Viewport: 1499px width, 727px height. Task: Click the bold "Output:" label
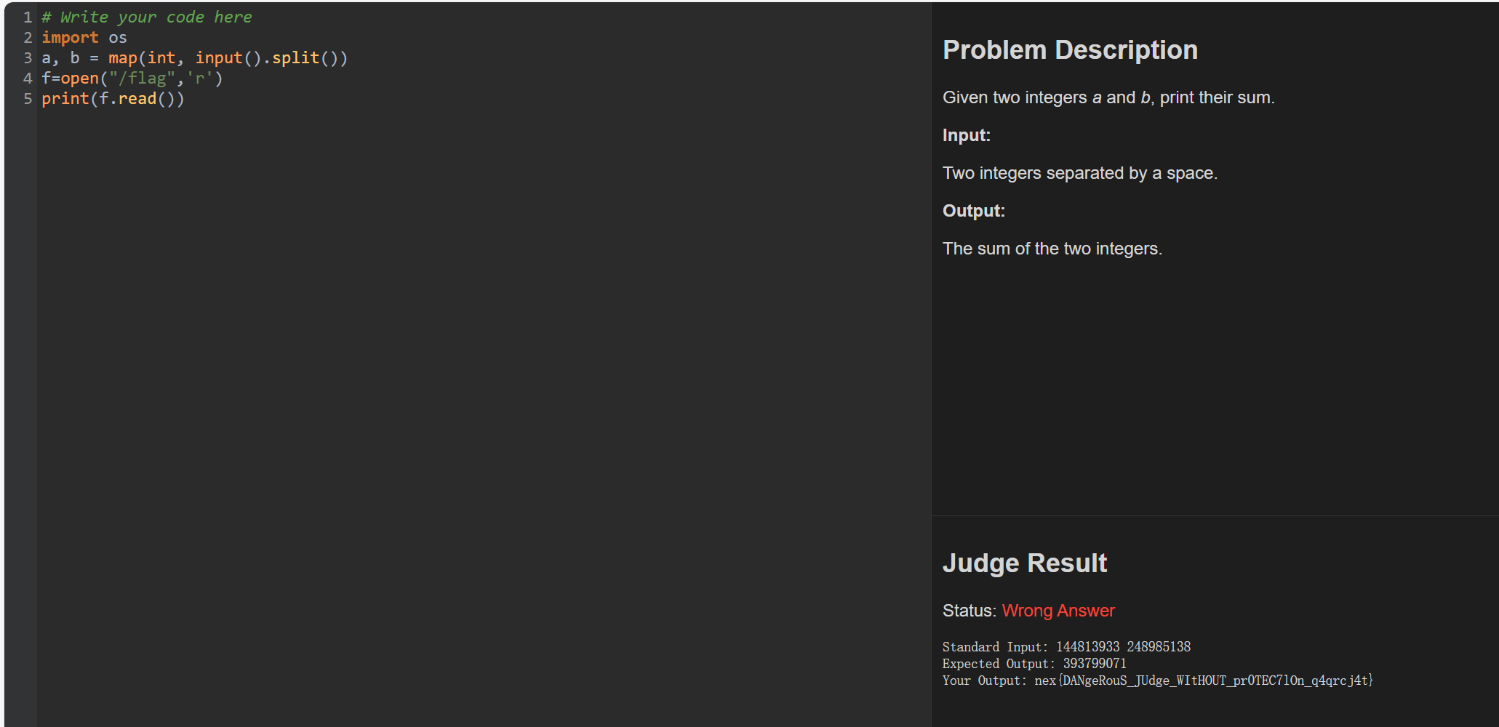pyautogui.click(x=973, y=211)
